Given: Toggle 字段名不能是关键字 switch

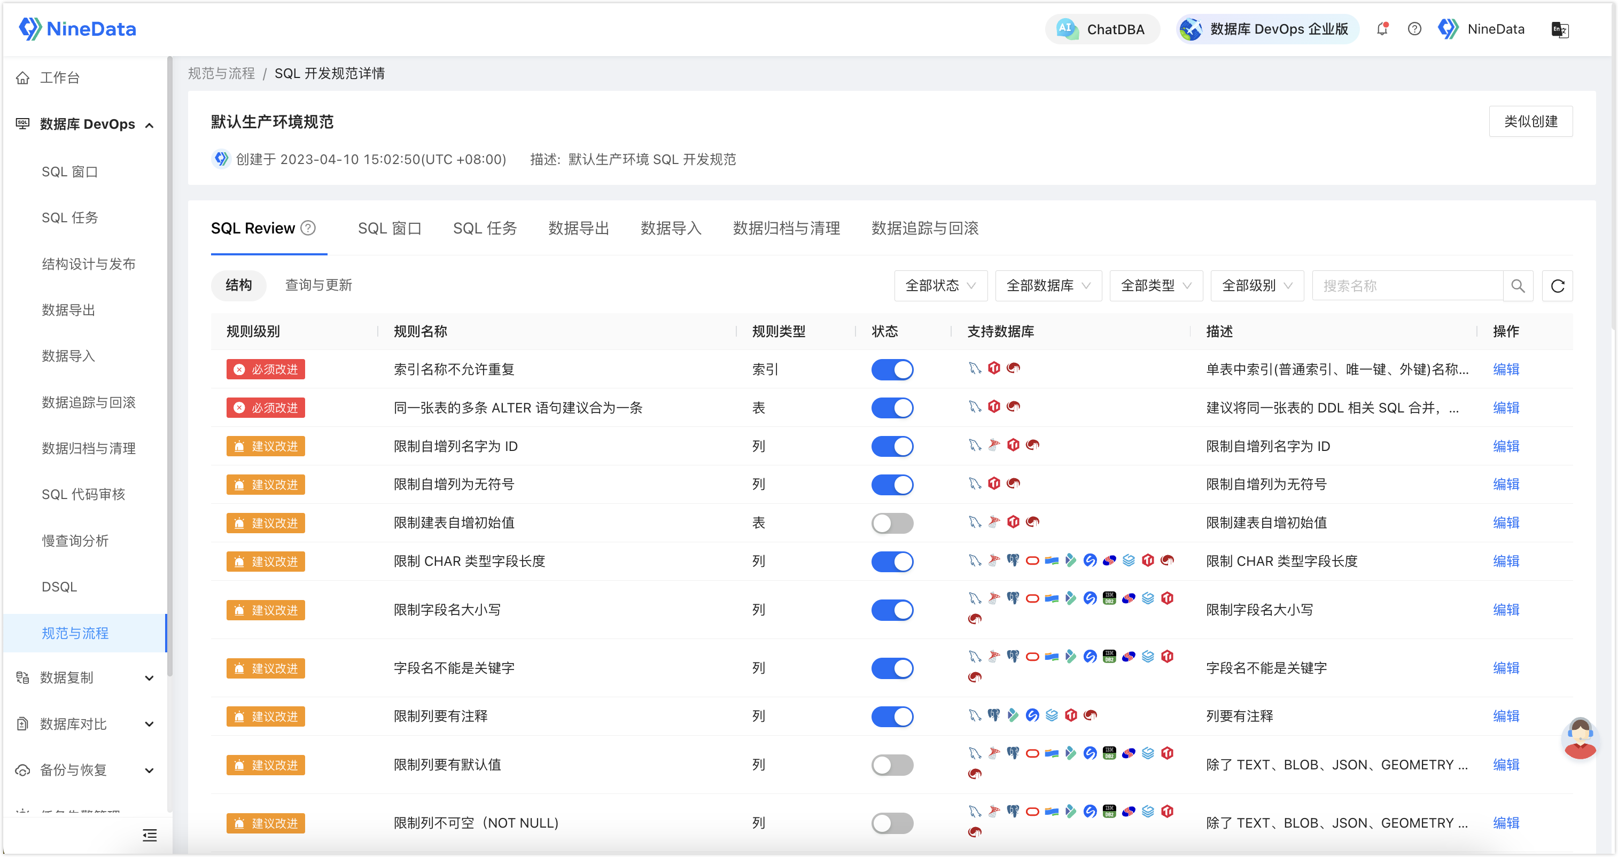Looking at the screenshot, I should (x=892, y=668).
